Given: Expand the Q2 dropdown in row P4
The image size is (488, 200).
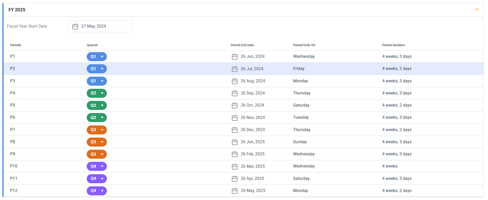Looking at the screenshot, I should [97, 93].
